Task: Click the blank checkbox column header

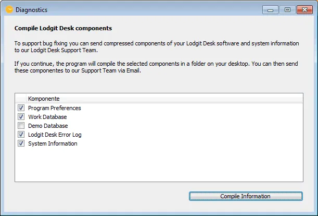Action: (x=21, y=99)
